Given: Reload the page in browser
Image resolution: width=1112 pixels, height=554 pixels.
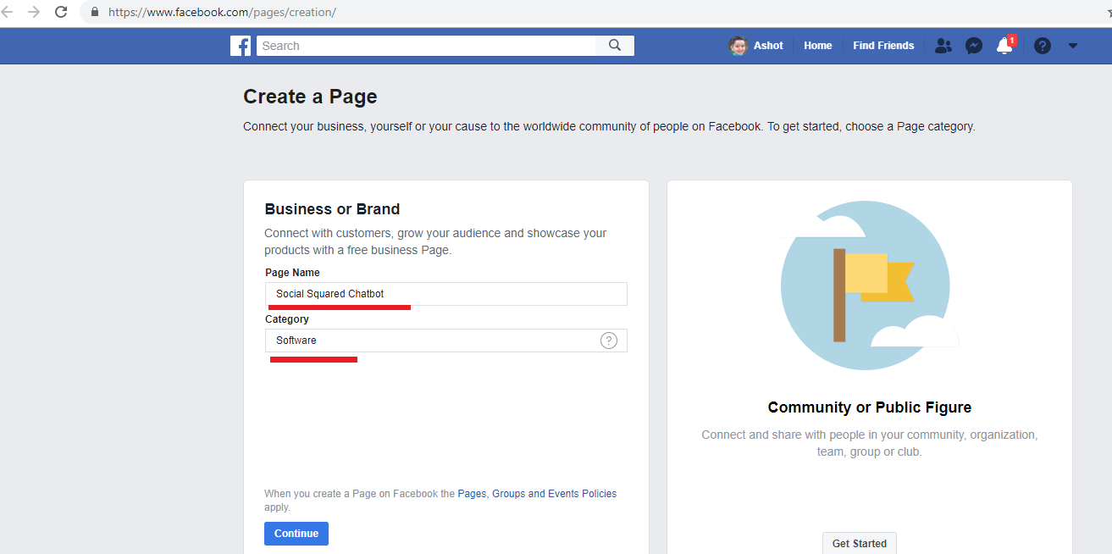Looking at the screenshot, I should coord(61,12).
